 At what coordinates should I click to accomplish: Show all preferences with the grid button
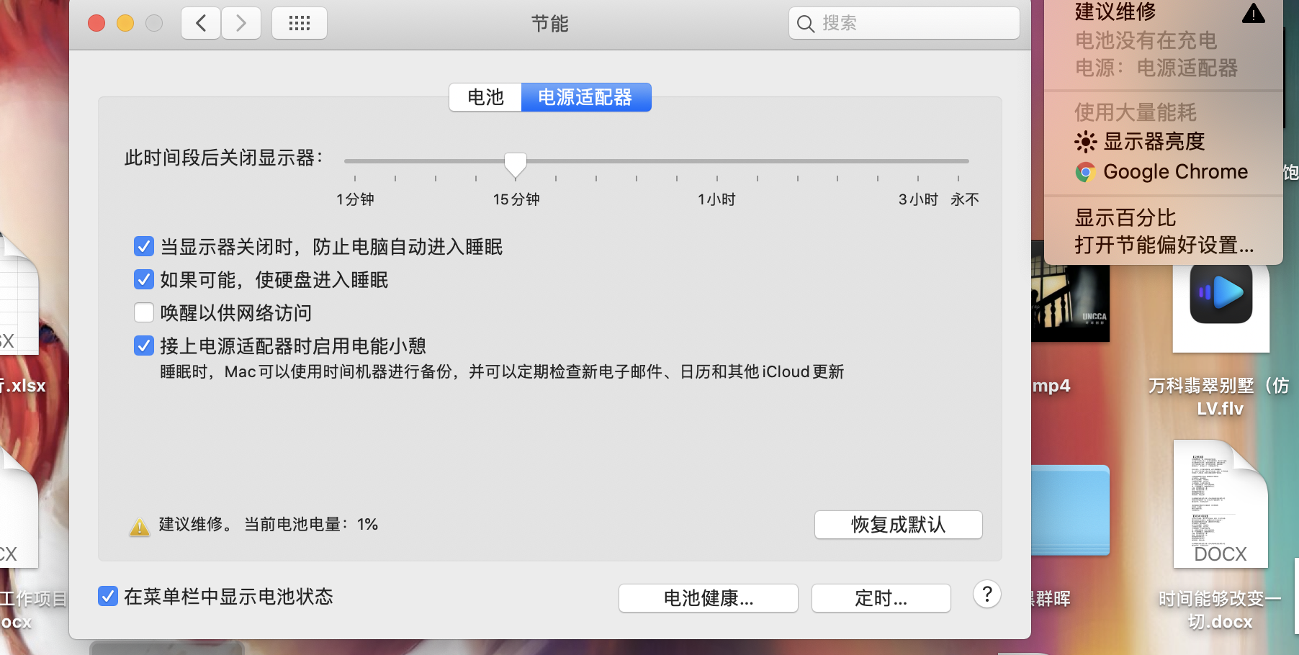300,23
